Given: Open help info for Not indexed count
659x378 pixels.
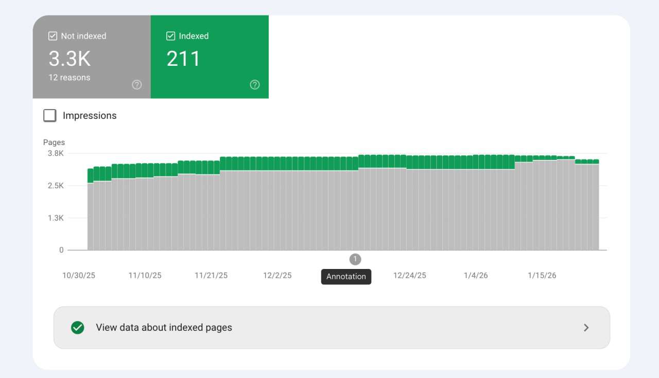Looking at the screenshot, I should [136, 84].
